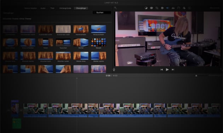
Task: Open the speed clock tool
Action: pos(179,8)
